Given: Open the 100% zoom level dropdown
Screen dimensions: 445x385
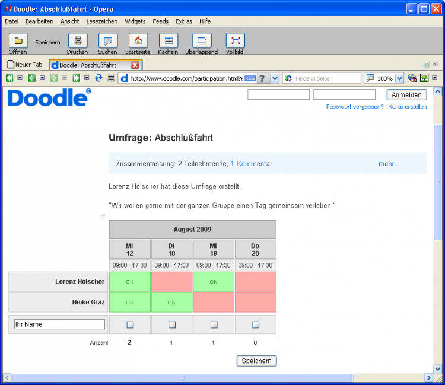Looking at the screenshot, I should click(399, 78).
